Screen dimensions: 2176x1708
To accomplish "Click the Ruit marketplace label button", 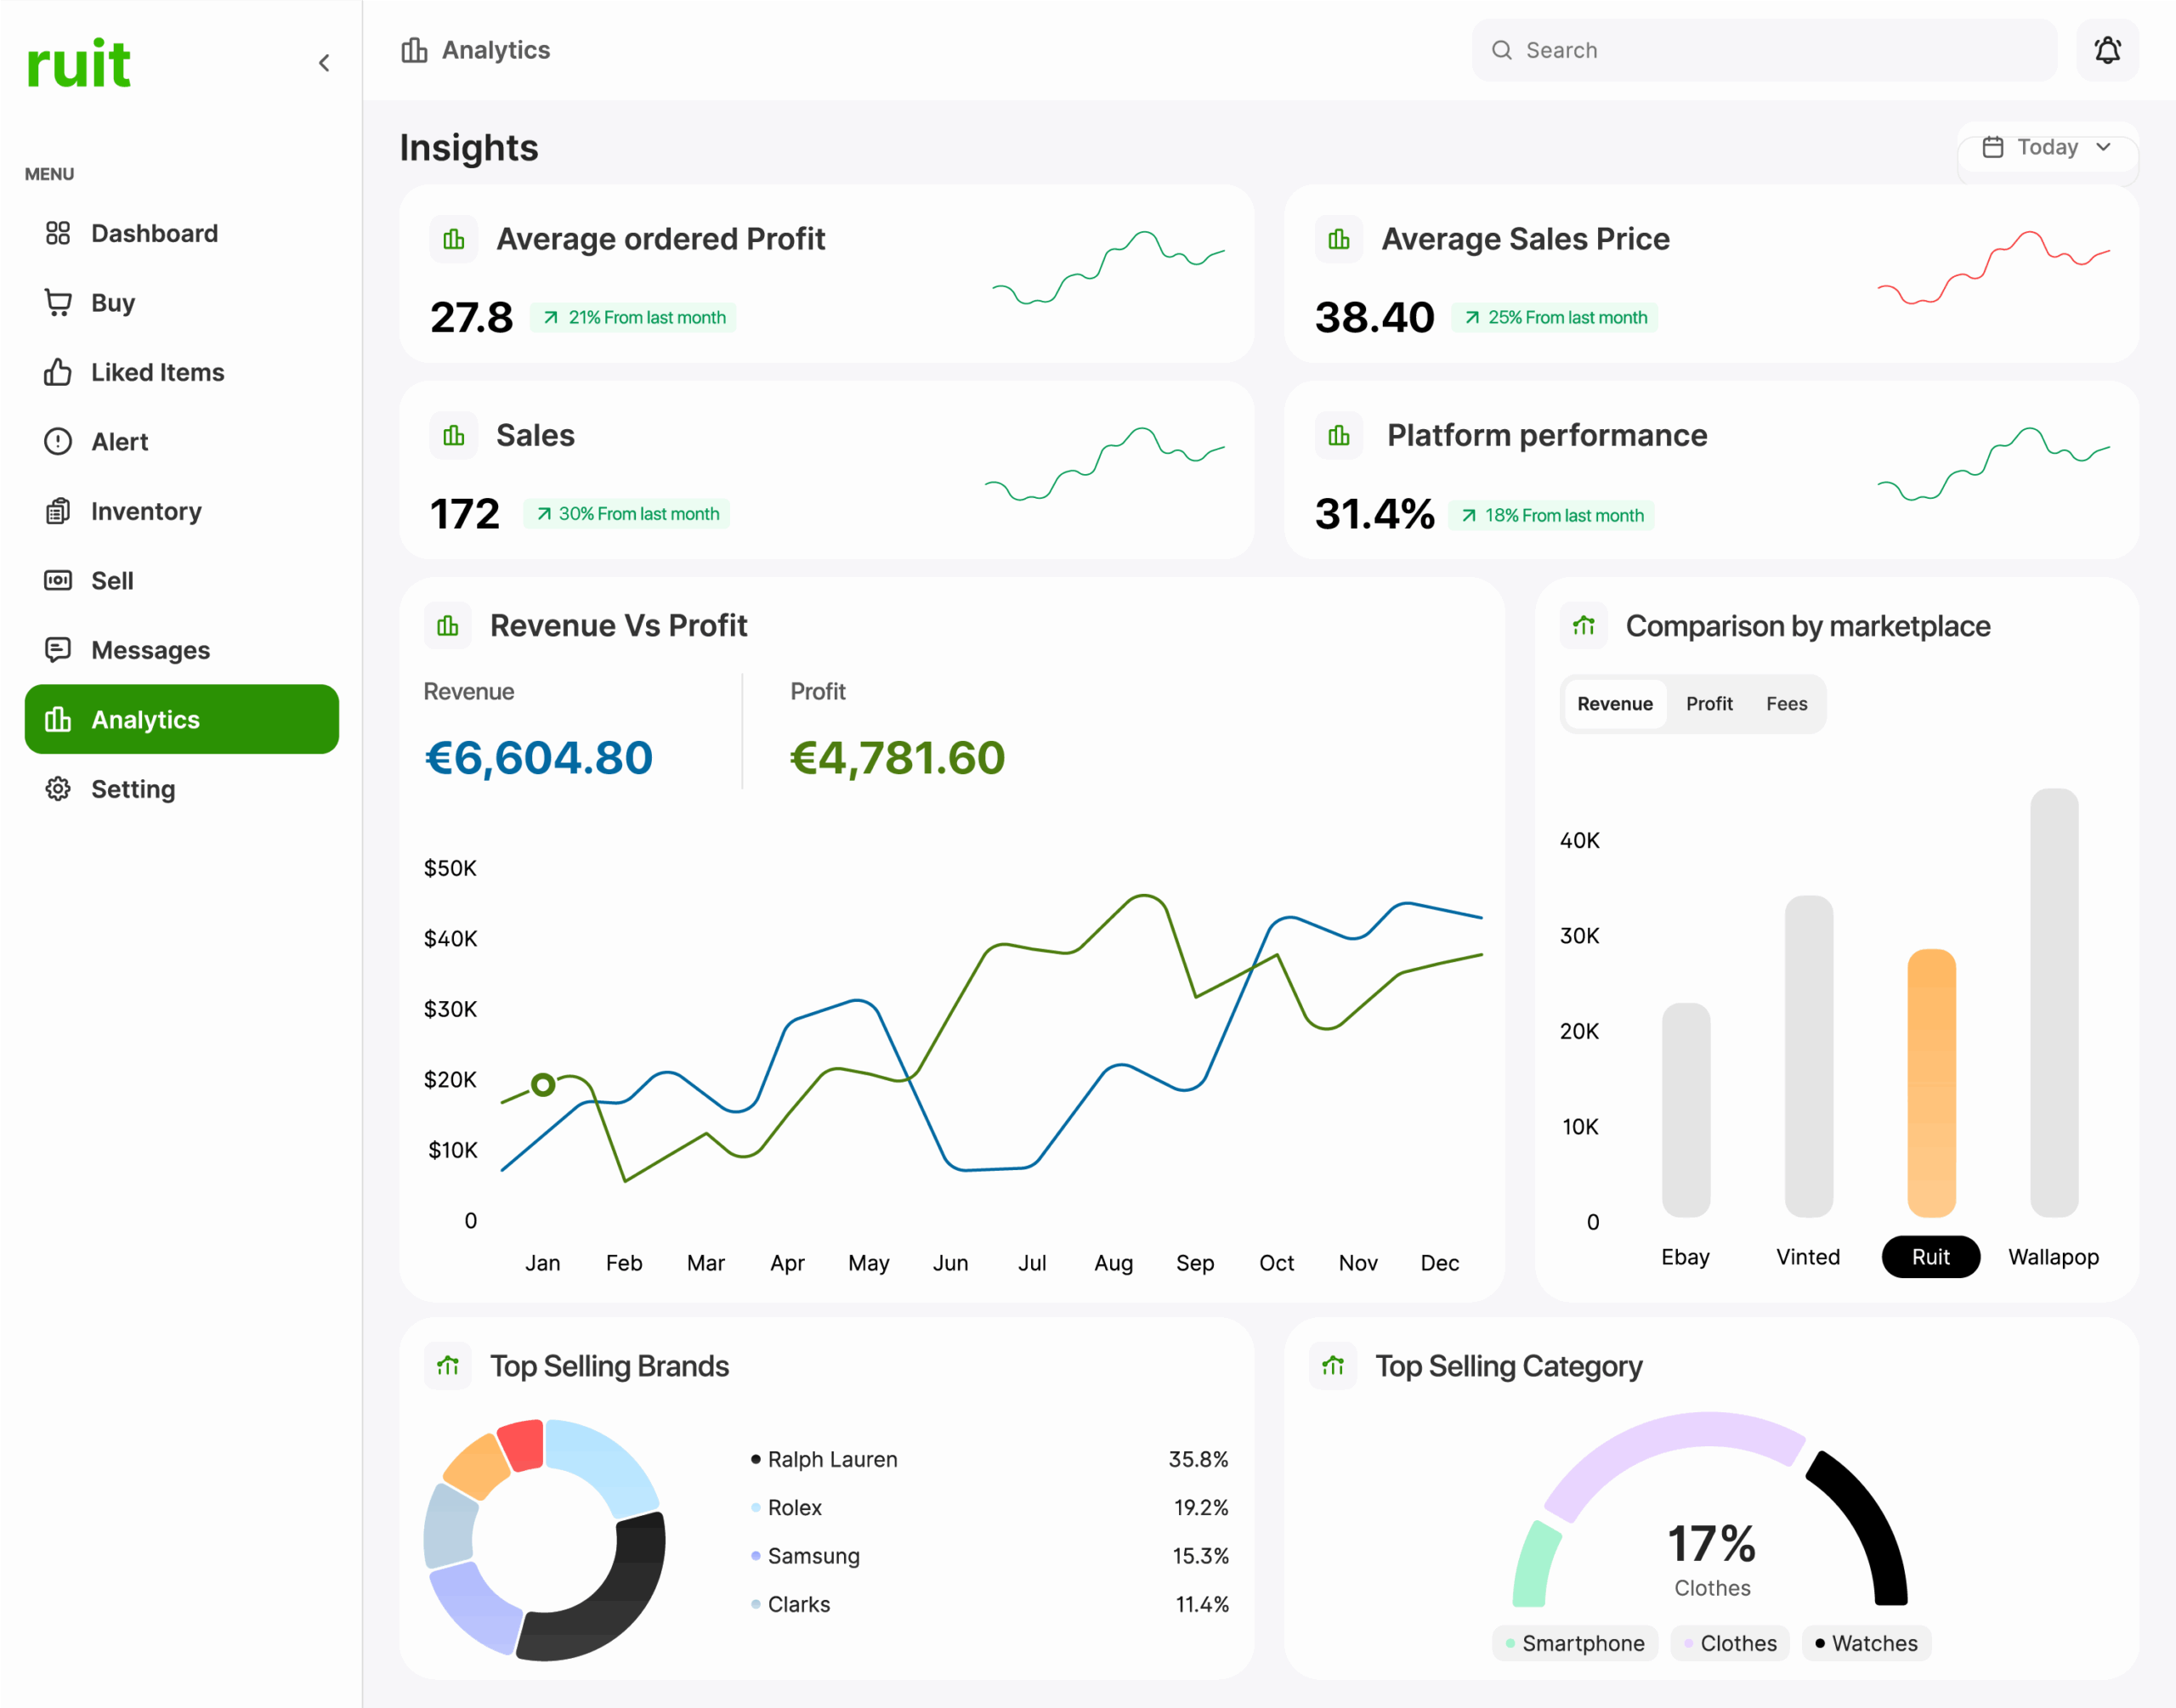I will pyautogui.click(x=1930, y=1257).
